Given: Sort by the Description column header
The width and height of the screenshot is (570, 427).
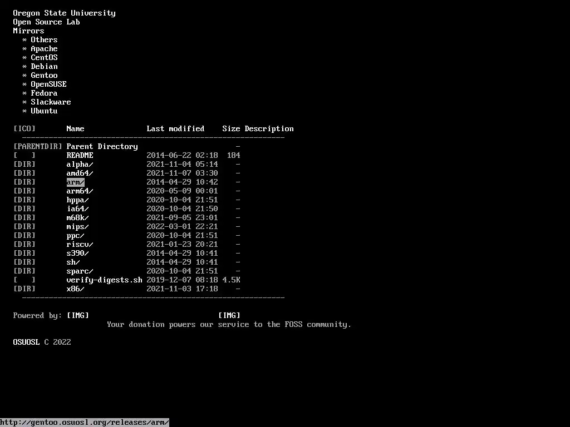Looking at the screenshot, I should 269,128.
